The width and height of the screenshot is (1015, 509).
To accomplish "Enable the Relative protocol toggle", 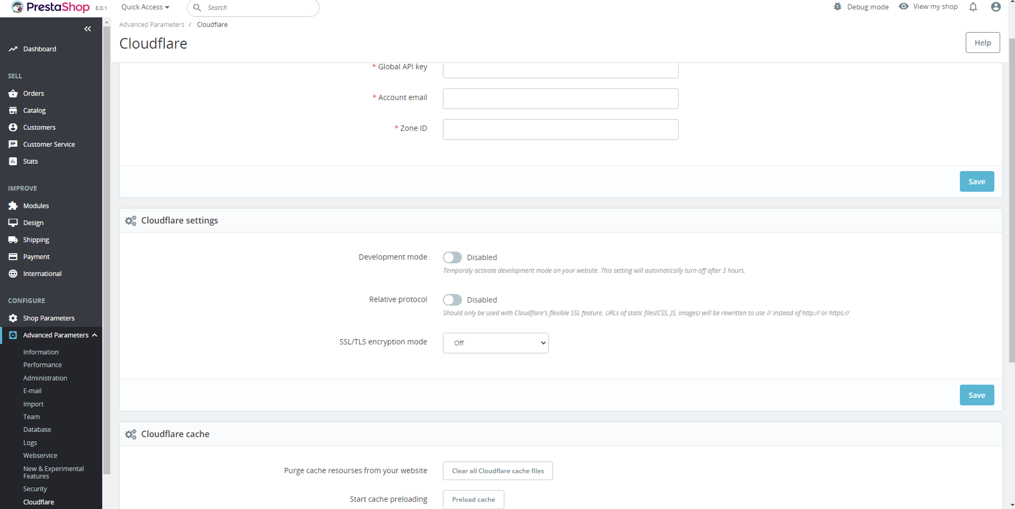I will [452, 300].
